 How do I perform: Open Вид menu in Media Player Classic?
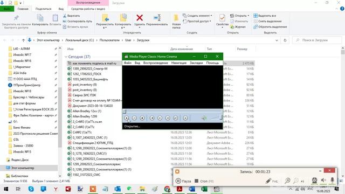coord(137,63)
